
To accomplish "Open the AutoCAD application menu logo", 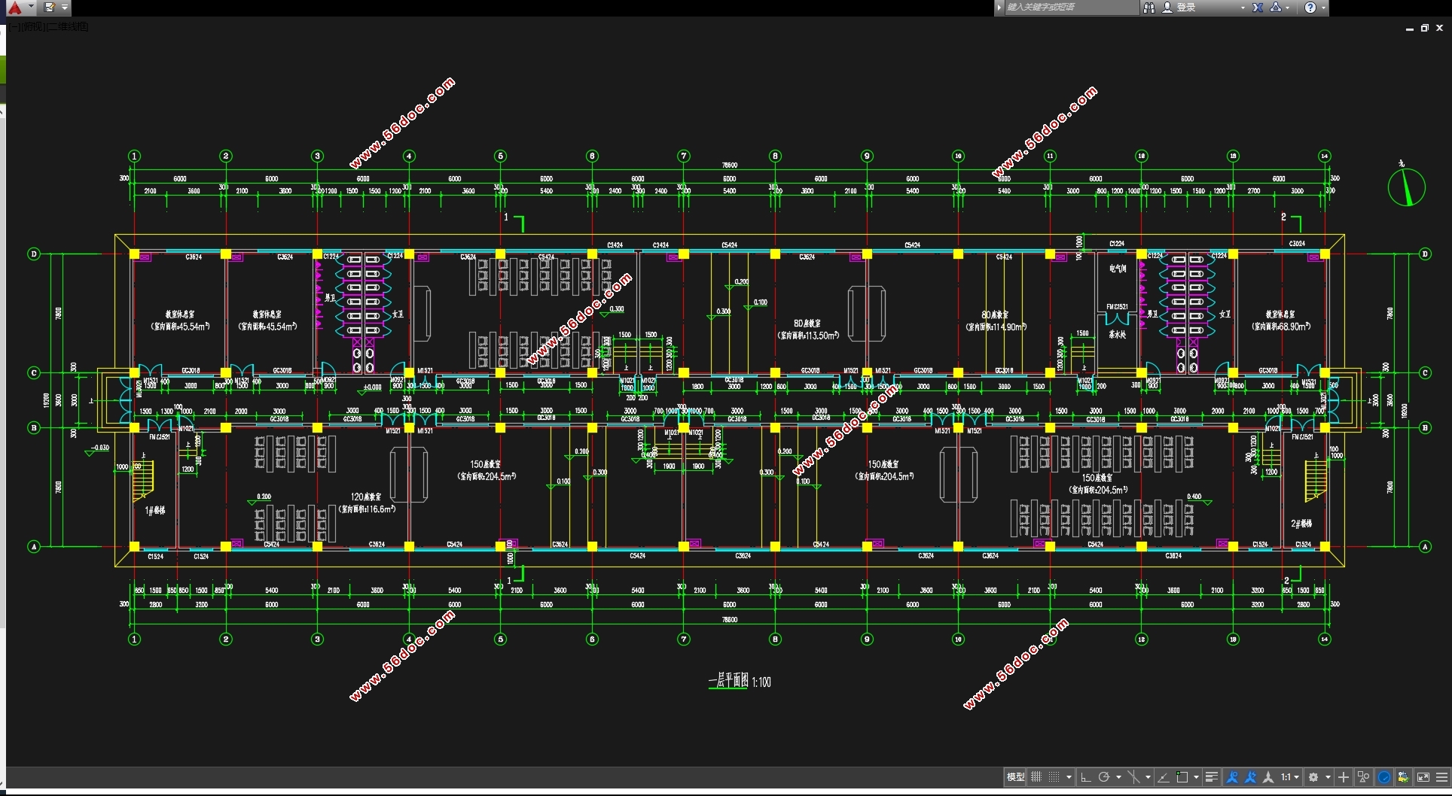I will coord(14,8).
